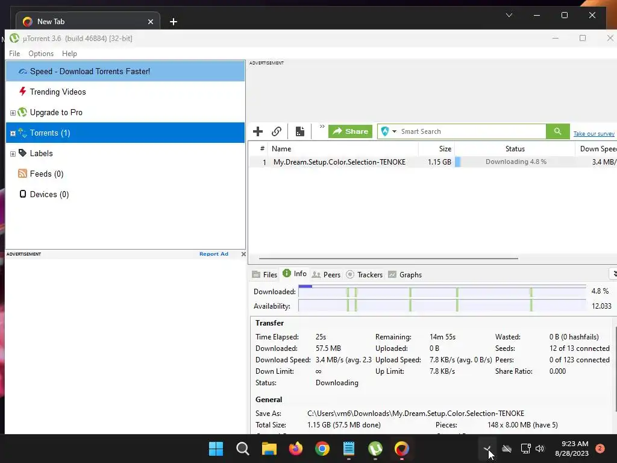The height and width of the screenshot is (463, 617).
Task: Click the Save As path text
Action: [416, 414]
